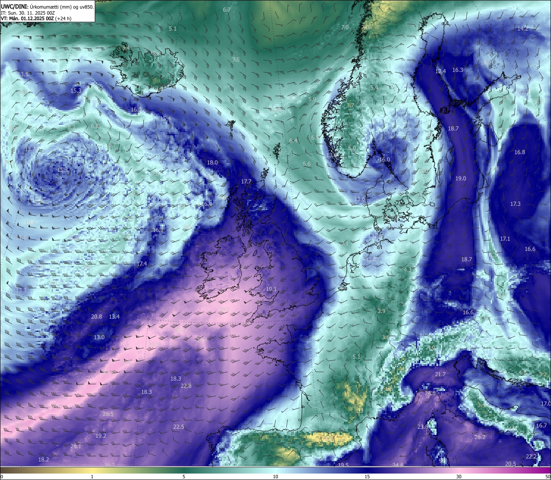Click the 13.0 value over the Atlantic
This screenshot has width=551, height=480.
coord(99,337)
